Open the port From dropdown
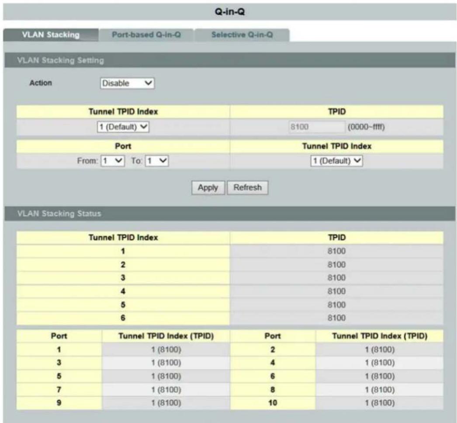This screenshot has width=457, height=423. coord(112,161)
